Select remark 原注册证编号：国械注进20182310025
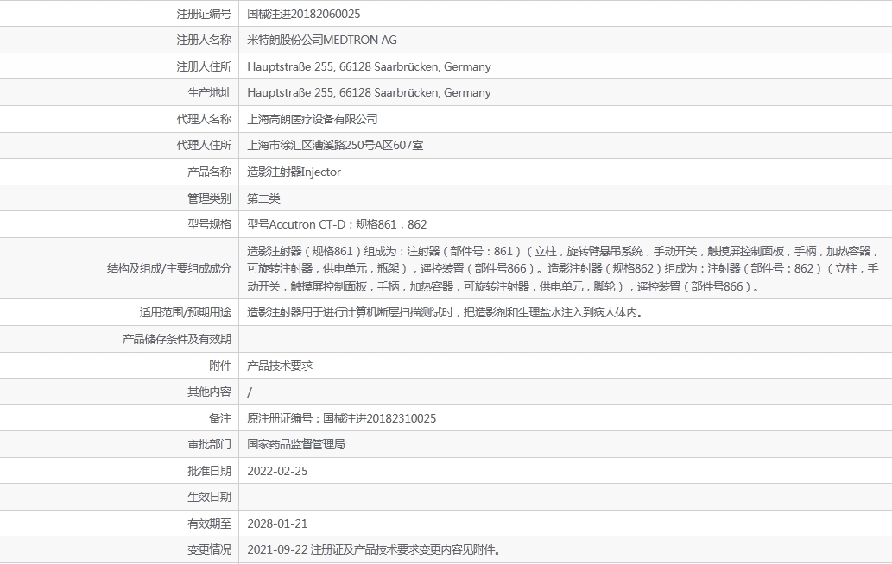 coord(341,418)
